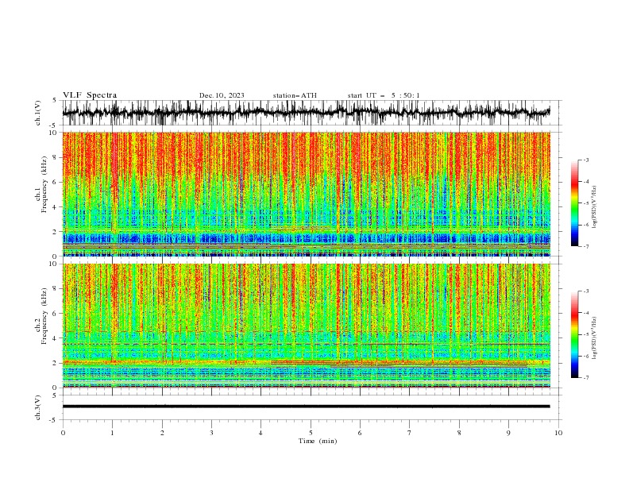Select the "start UT = 5 : 50: 1" text
The image size is (629, 486).
pos(384,95)
